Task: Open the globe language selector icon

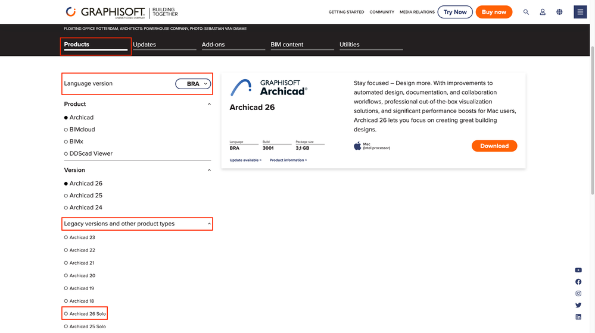Action: (559, 12)
